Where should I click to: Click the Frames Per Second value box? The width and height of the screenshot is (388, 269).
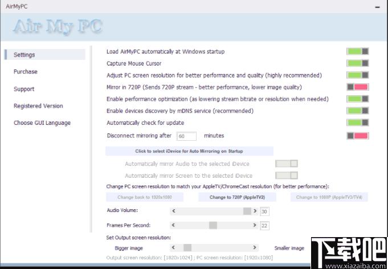pyautogui.click(x=264, y=226)
